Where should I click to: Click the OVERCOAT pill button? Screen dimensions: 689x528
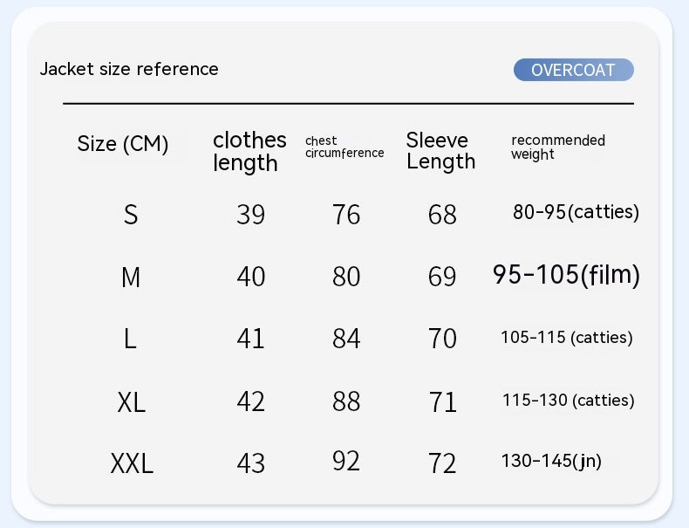tap(573, 71)
